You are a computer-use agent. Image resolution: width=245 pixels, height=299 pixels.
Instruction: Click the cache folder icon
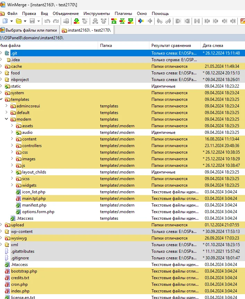tap(7, 66)
